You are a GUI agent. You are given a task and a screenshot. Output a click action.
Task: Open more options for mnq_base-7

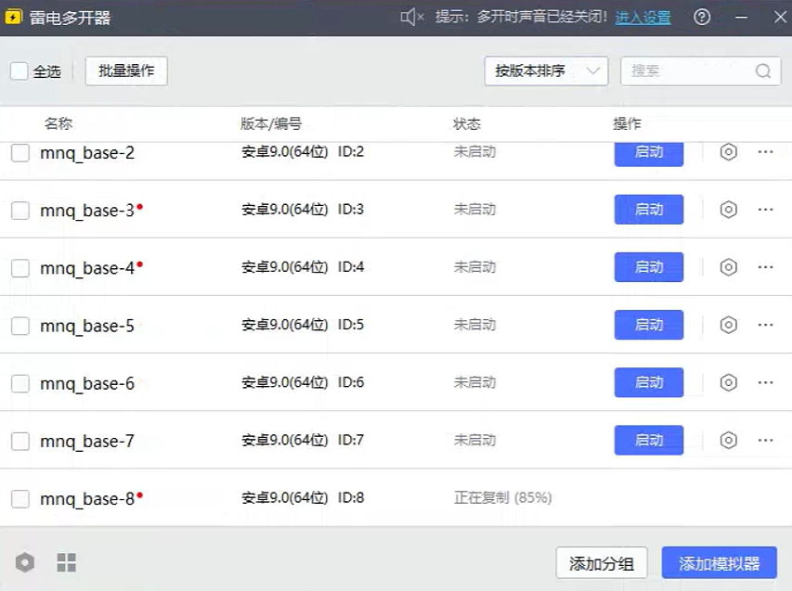(x=765, y=440)
